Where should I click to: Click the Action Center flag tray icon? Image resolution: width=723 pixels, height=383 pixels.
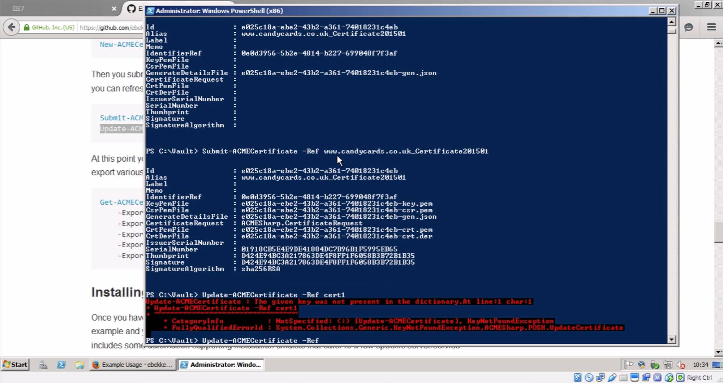629,365
